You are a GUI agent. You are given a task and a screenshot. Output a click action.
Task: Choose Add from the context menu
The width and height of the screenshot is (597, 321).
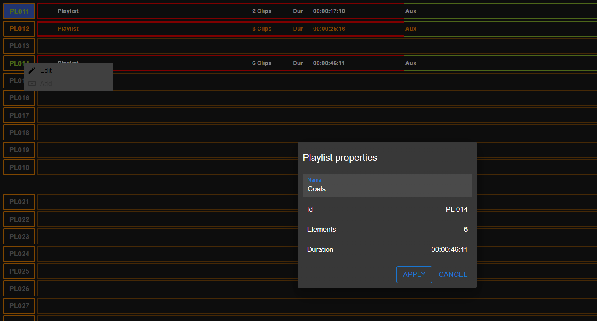[x=68, y=84]
